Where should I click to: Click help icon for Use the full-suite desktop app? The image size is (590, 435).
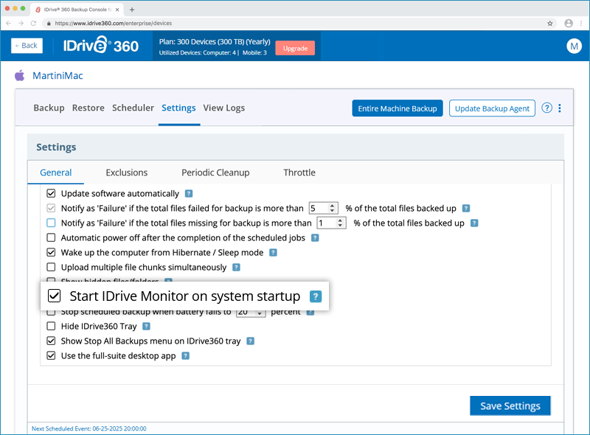[x=186, y=355]
